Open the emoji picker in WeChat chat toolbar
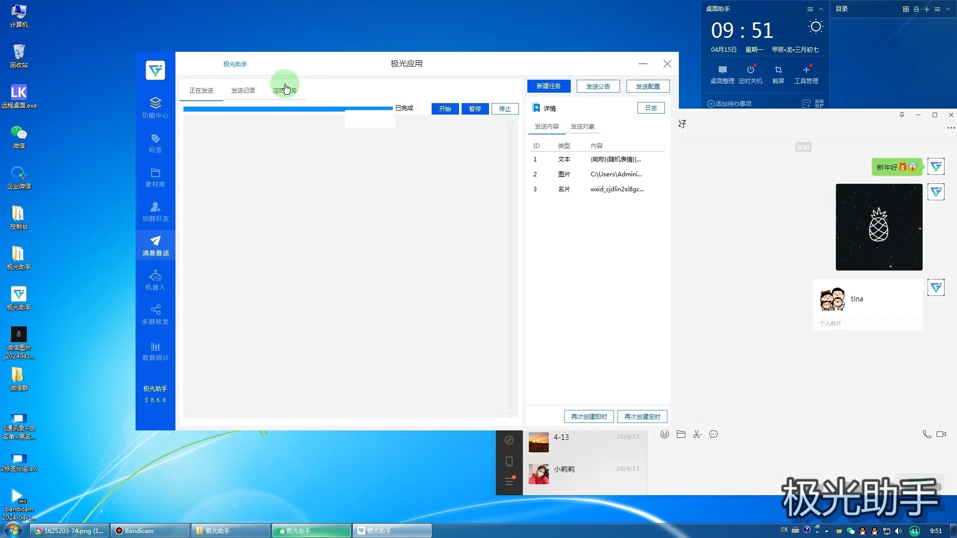Viewport: 957px width, 538px height. (x=664, y=434)
